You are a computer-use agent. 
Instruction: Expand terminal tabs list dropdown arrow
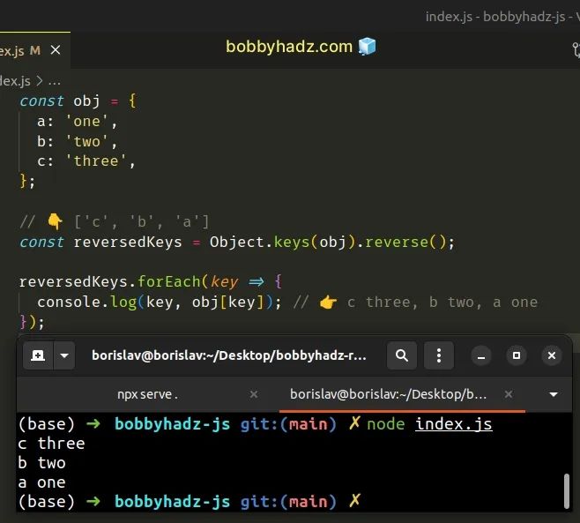click(554, 394)
